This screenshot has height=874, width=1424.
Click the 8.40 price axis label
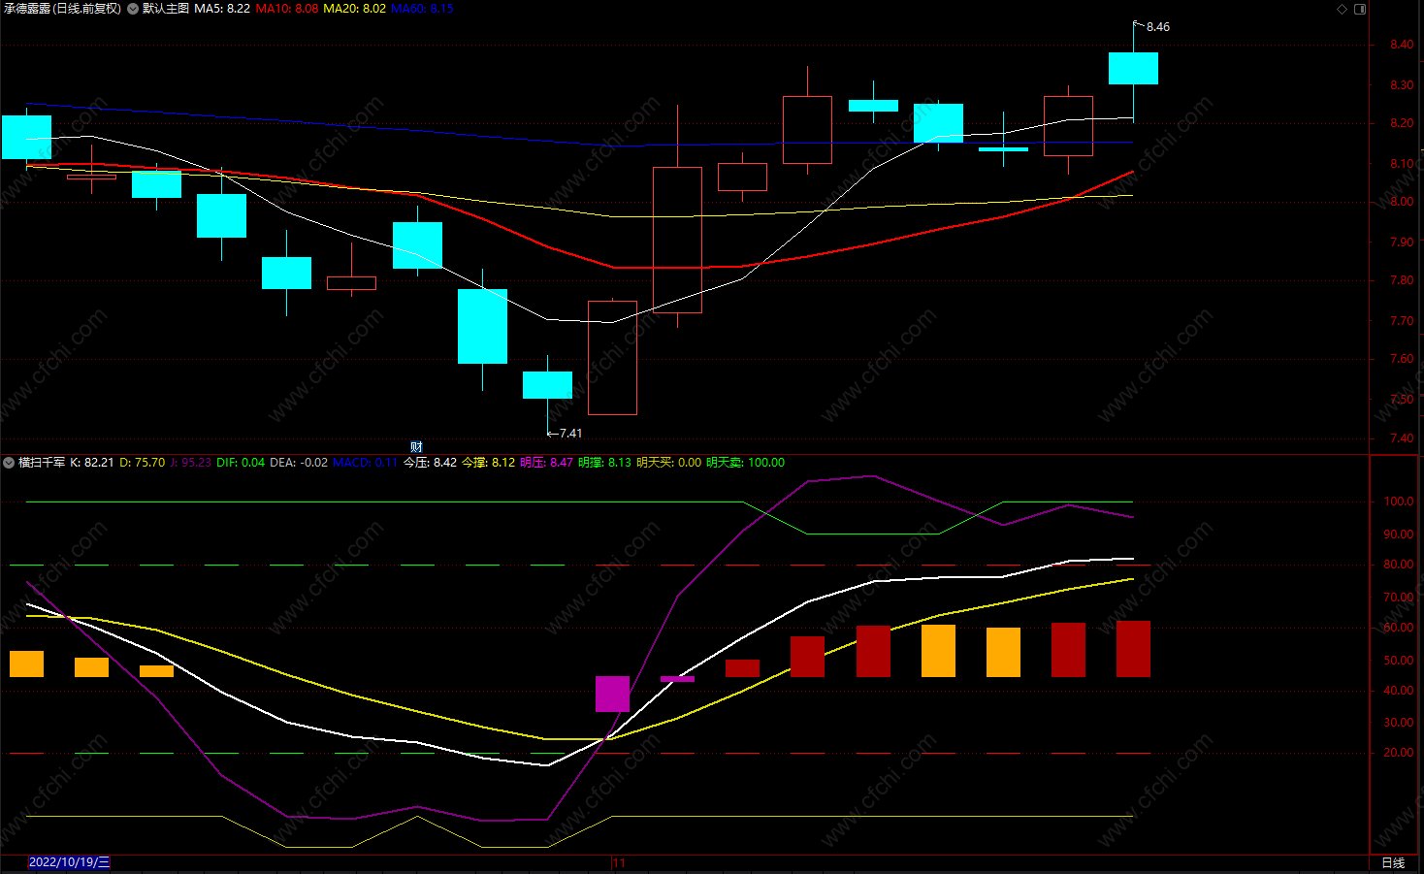click(x=1401, y=45)
